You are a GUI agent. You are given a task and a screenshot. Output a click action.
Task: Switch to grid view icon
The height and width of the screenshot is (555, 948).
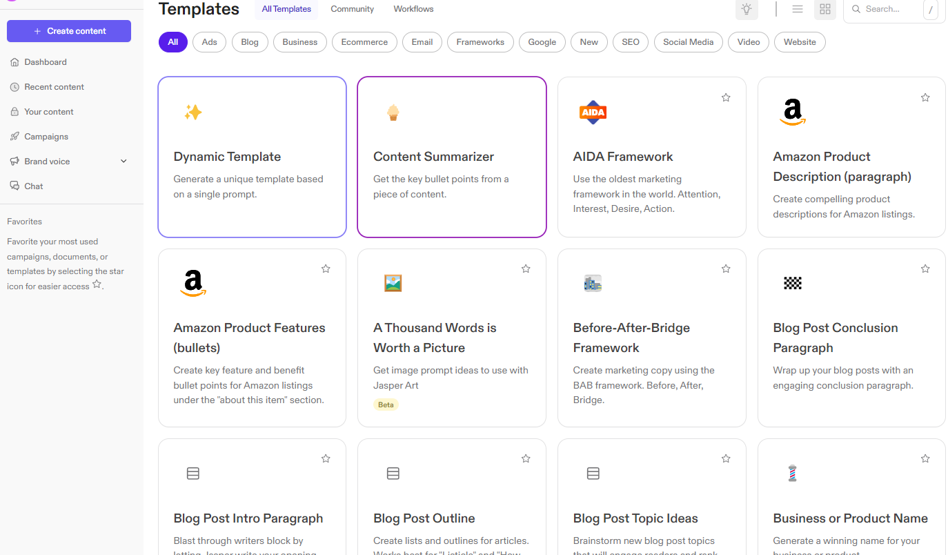pyautogui.click(x=825, y=9)
